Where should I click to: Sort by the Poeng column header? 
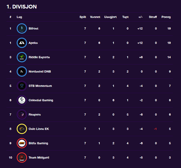point(166,17)
